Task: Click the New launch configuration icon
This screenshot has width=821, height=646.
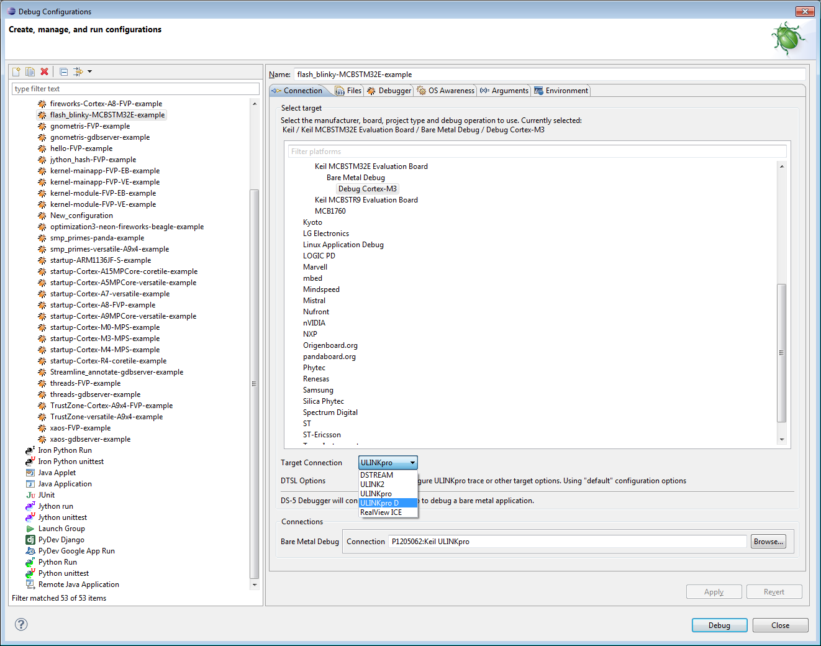Action: pos(16,71)
